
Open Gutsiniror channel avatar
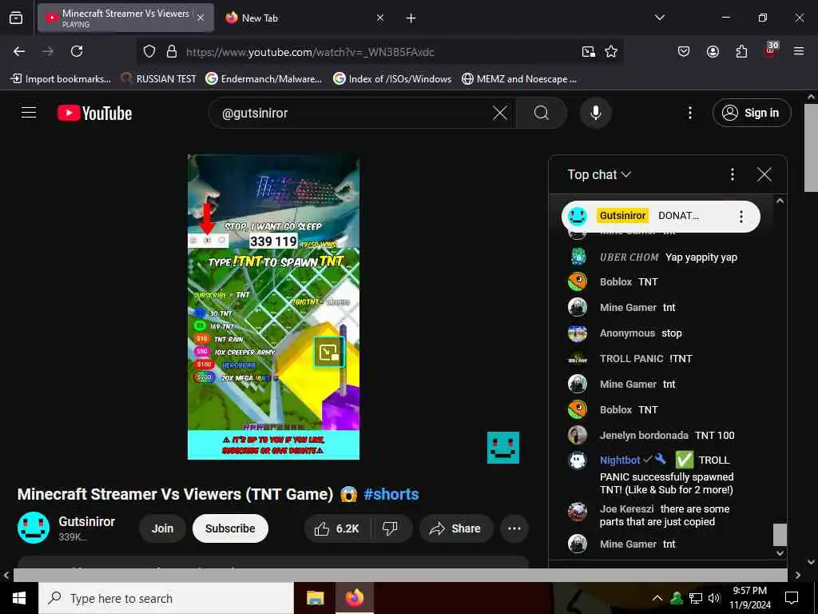click(34, 528)
